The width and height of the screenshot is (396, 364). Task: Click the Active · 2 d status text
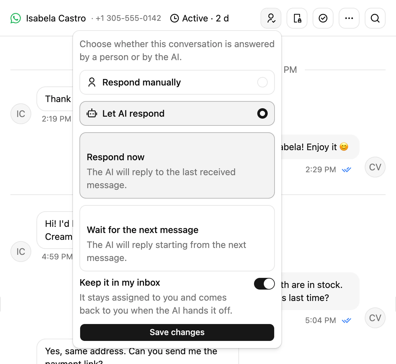pyautogui.click(x=205, y=18)
